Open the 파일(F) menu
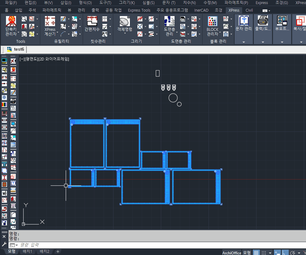The width and height of the screenshot is (306, 255). click(11, 3)
